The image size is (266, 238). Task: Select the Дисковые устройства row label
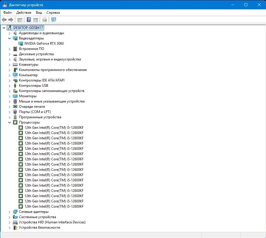(36, 54)
